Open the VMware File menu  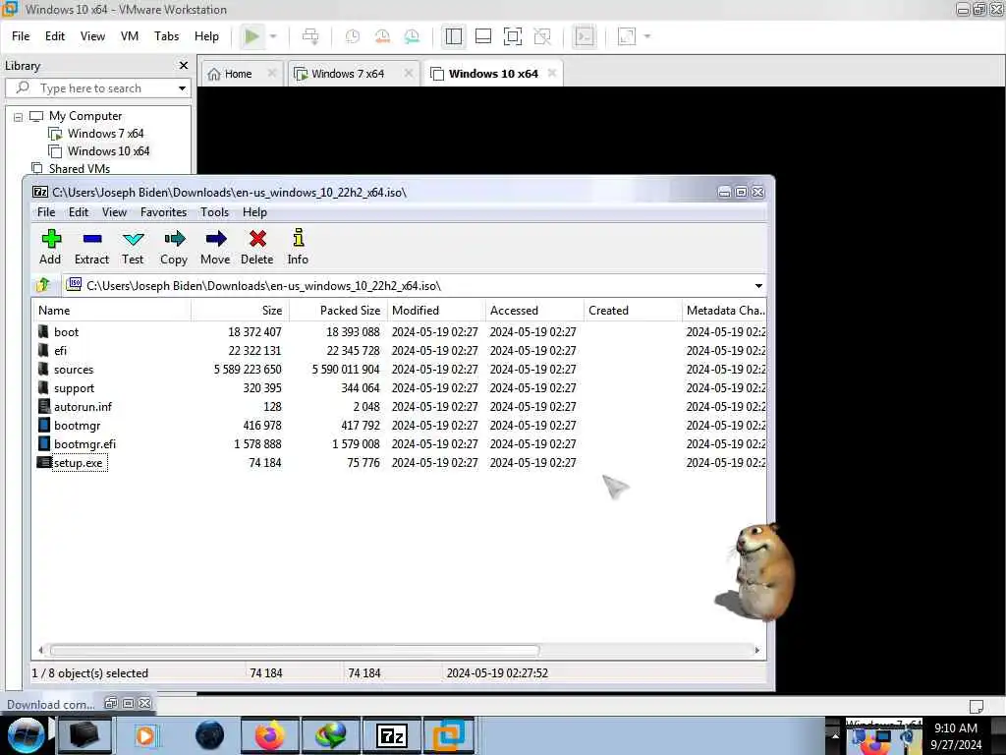tap(21, 36)
